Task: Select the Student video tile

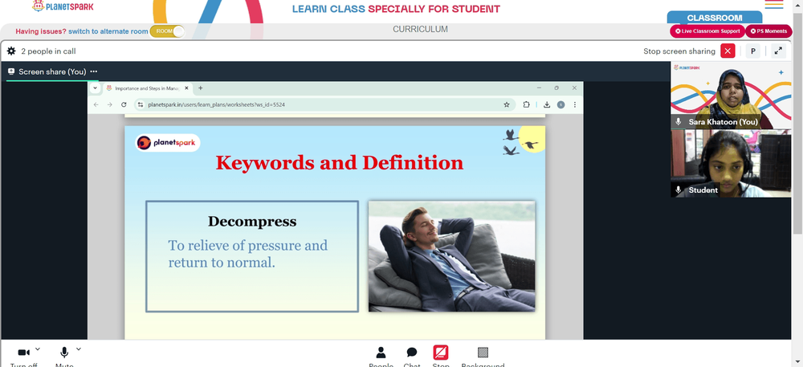Action: [731, 163]
